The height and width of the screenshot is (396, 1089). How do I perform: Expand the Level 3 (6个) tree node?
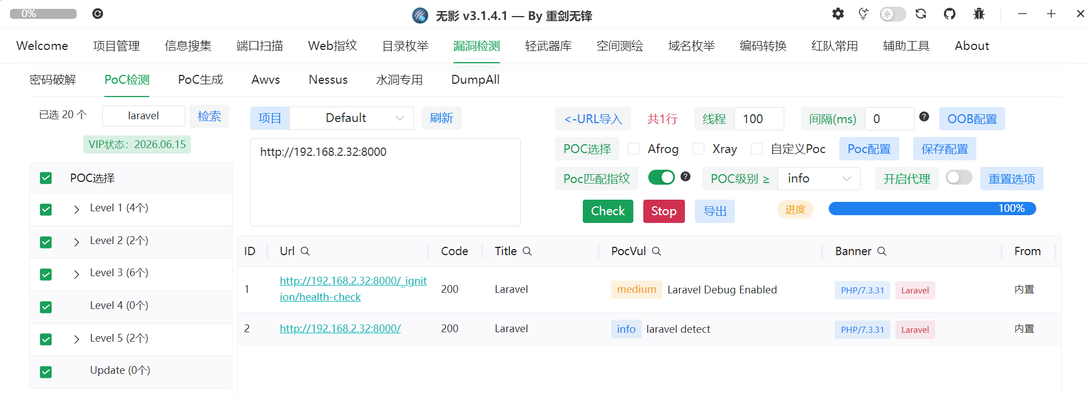(77, 274)
